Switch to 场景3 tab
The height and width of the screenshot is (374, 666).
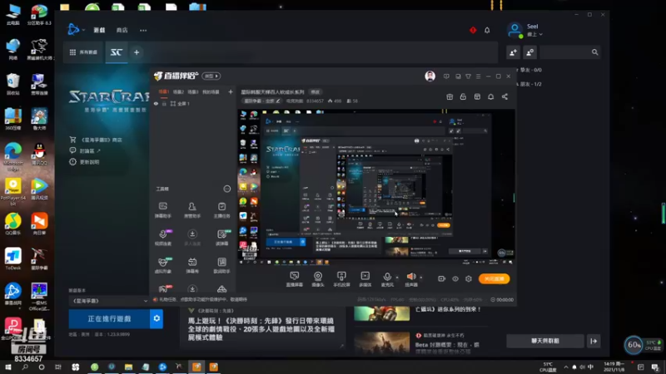click(193, 91)
